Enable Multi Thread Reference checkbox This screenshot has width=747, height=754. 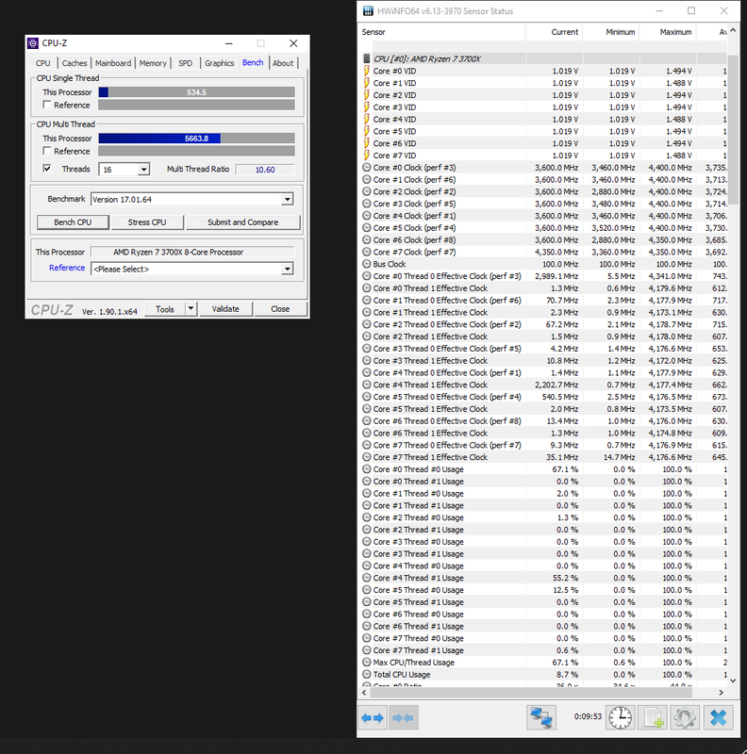pos(47,151)
